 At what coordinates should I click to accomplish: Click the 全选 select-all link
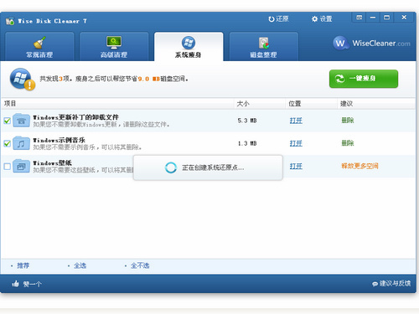coord(80,265)
